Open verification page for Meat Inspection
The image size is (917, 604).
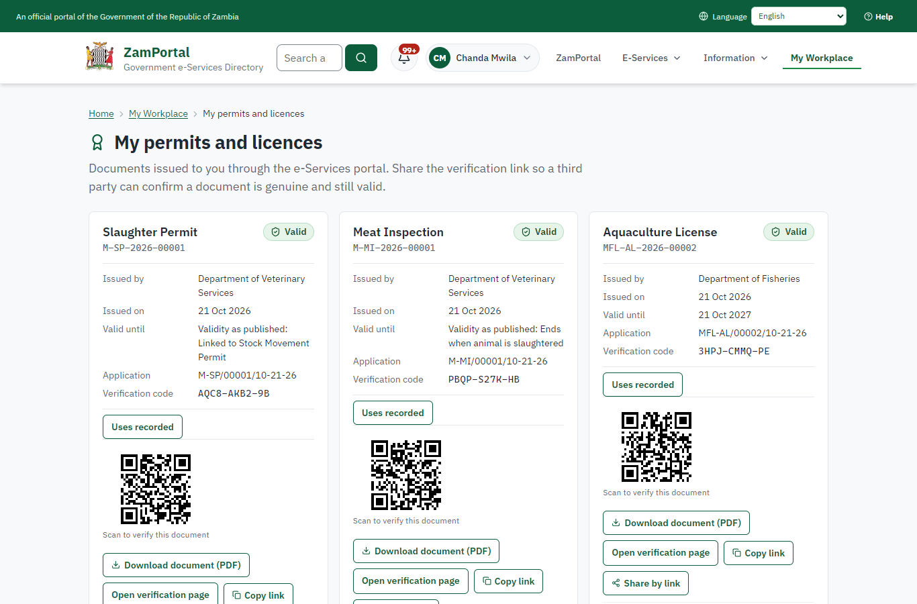click(x=411, y=581)
